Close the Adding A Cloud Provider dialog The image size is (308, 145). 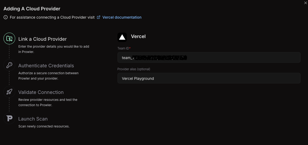305,3
